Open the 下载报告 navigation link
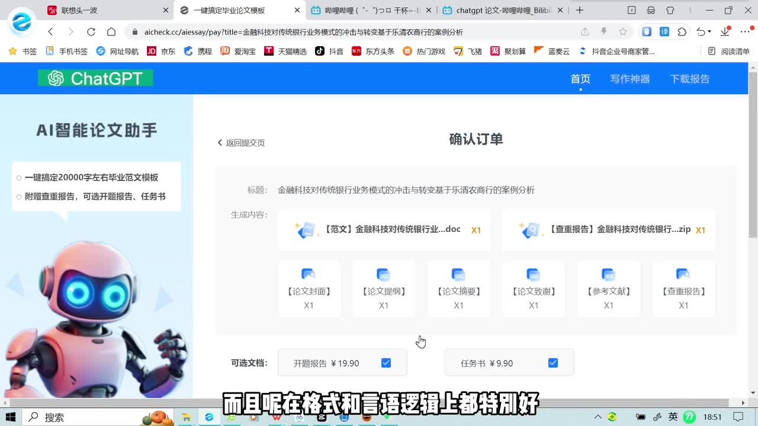This screenshot has height=426, width=758. tap(690, 79)
